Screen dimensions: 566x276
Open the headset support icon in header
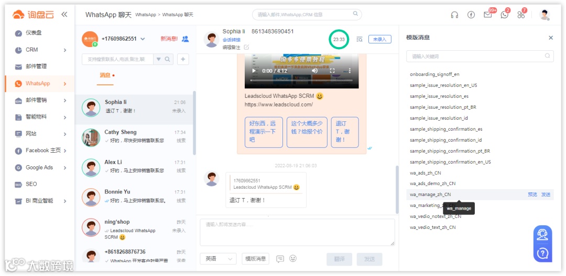454,15
